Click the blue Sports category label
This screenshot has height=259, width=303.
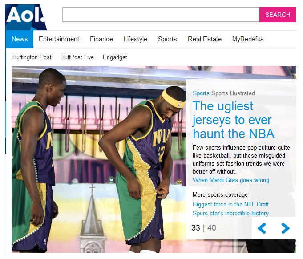tap(201, 93)
